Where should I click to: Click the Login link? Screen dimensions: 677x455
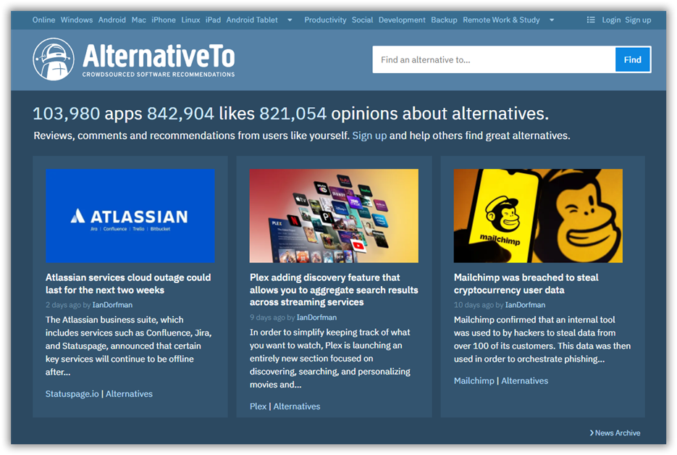coord(611,20)
